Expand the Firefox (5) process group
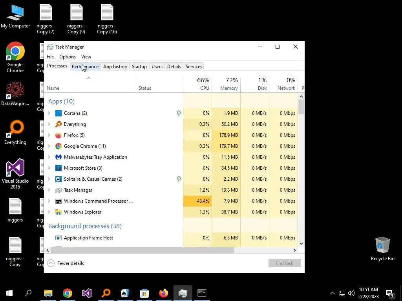The height and width of the screenshot is (301, 402). (49, 135)
